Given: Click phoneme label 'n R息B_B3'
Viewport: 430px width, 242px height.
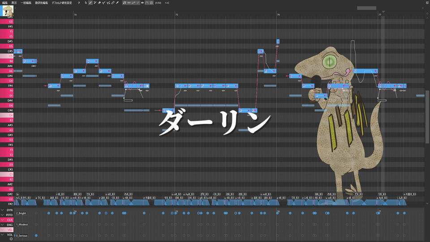Looking at the screenshot, I should 410,194.
